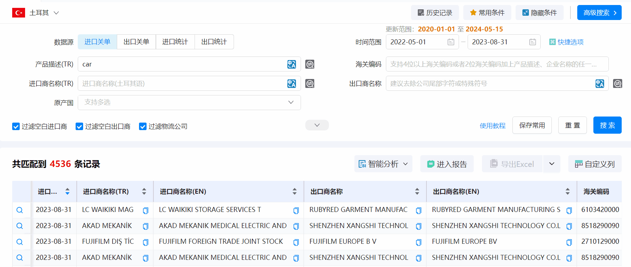
Task: Toggle 过滤空白出口商 checkbox
Action: [x=79, y=127]
